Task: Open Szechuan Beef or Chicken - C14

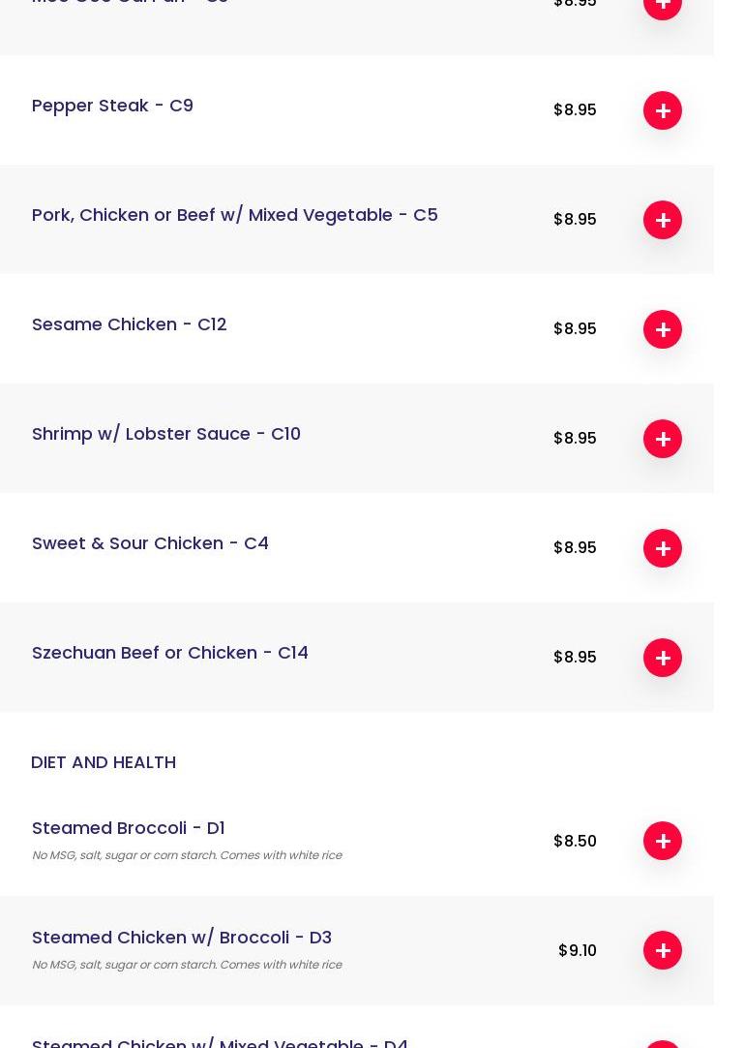Action: point(169,653)
